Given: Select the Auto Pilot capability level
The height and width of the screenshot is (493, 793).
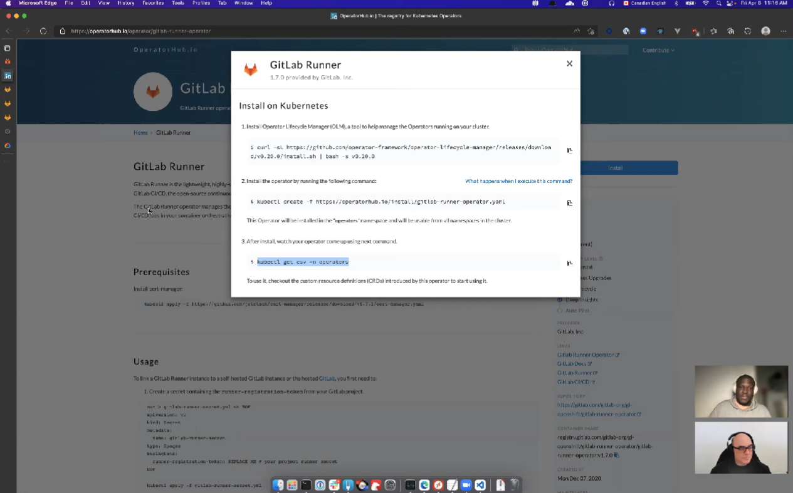Looking at the screenshot, I should pyautogui.click(x=560, y=311).
